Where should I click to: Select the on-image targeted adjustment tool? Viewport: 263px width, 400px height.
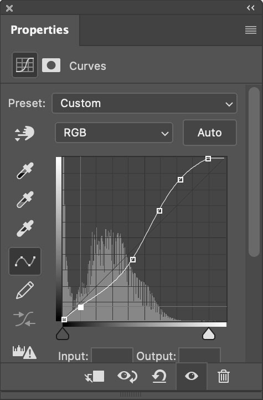[25, 133]
